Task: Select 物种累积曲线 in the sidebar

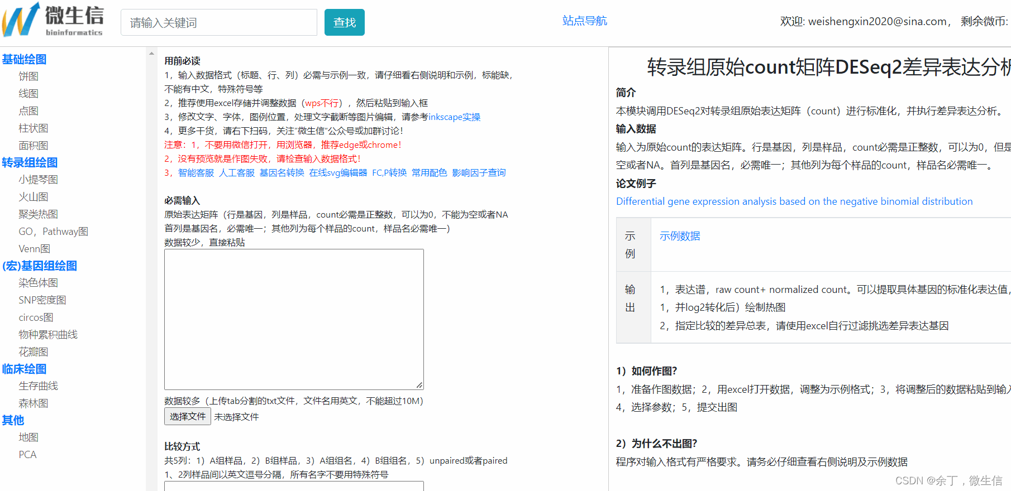Action: click(48, 335)
